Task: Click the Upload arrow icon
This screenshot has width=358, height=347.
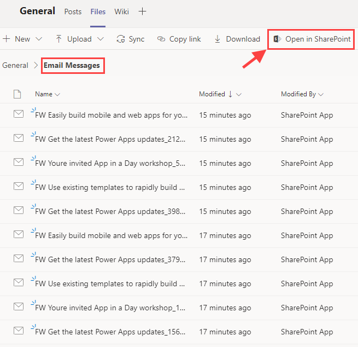Action: 58,39
